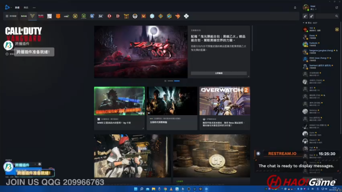Select friend Funksolo in friends list

[321, 44]
